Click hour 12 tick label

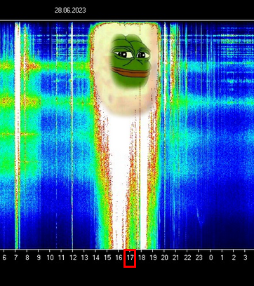tap(73, 258)
